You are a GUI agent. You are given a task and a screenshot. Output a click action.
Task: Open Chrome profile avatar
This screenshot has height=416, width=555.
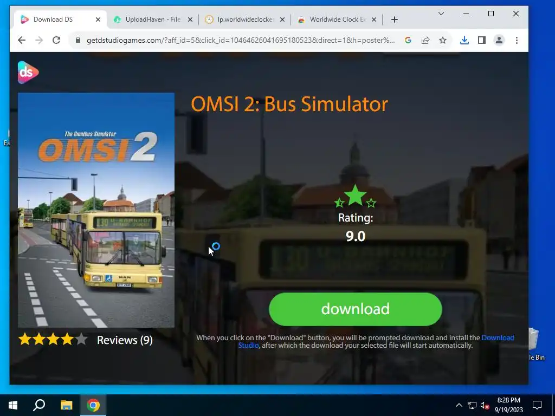499,40
